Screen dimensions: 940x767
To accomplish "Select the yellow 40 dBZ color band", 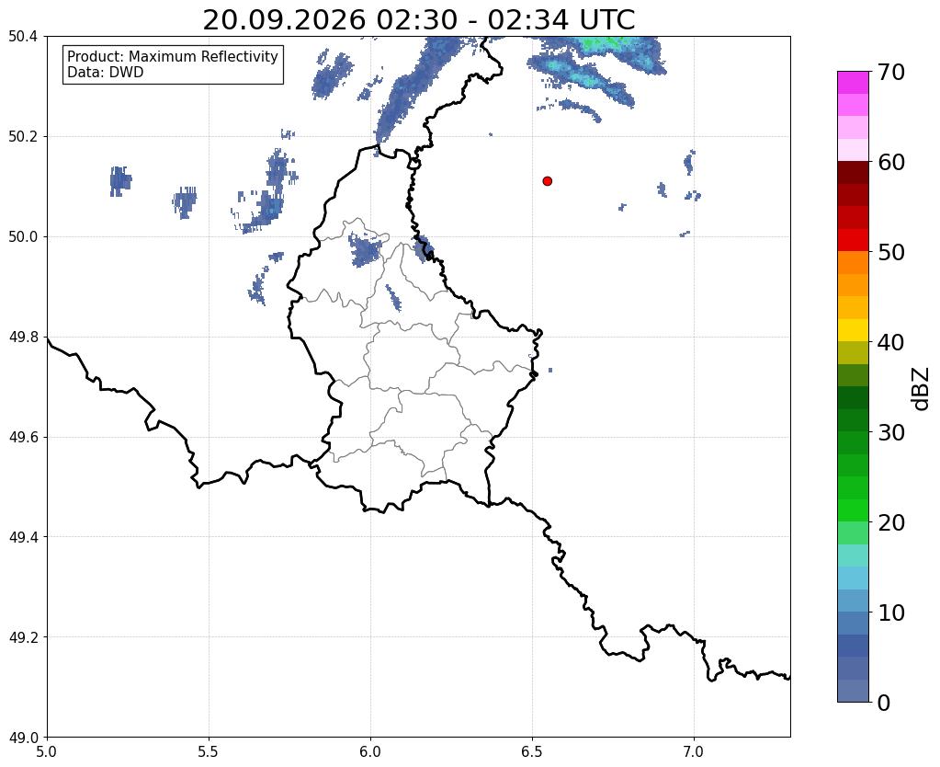I will coord(853,330).
